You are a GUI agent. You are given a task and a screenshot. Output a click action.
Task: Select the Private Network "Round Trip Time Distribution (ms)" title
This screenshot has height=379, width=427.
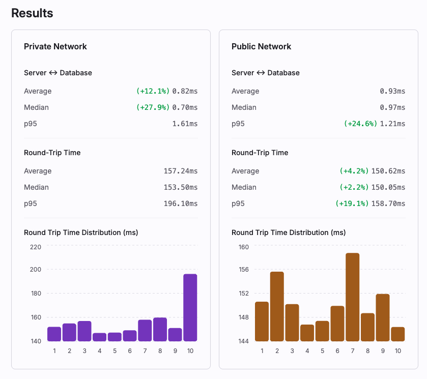[81, 232]
